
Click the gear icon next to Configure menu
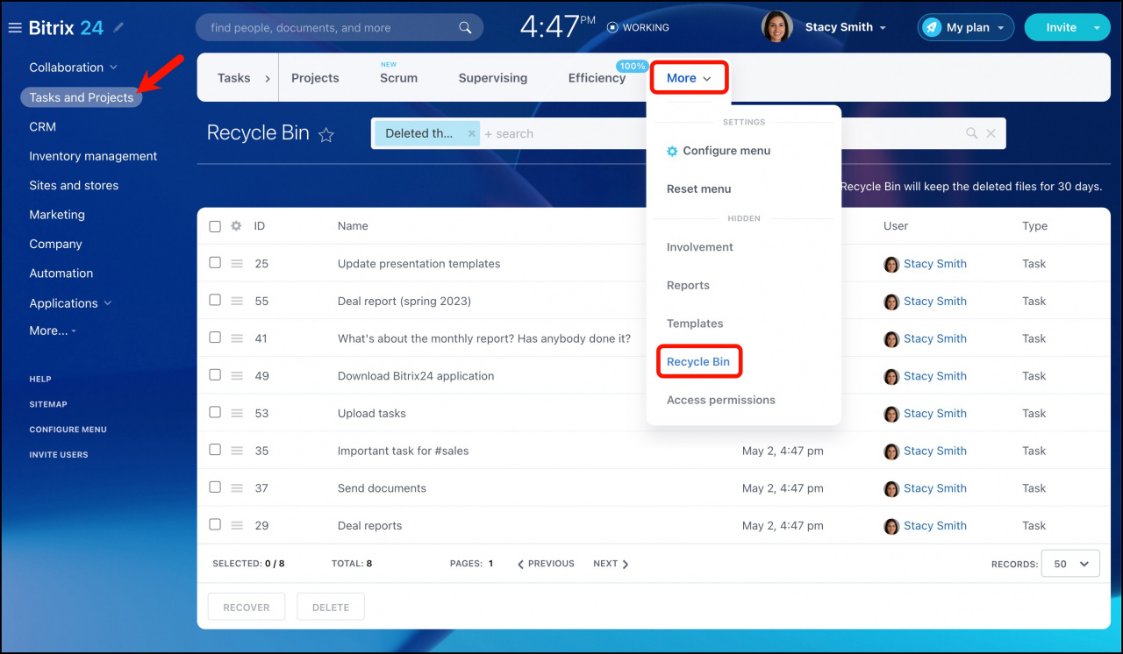[x=672, y=151]
